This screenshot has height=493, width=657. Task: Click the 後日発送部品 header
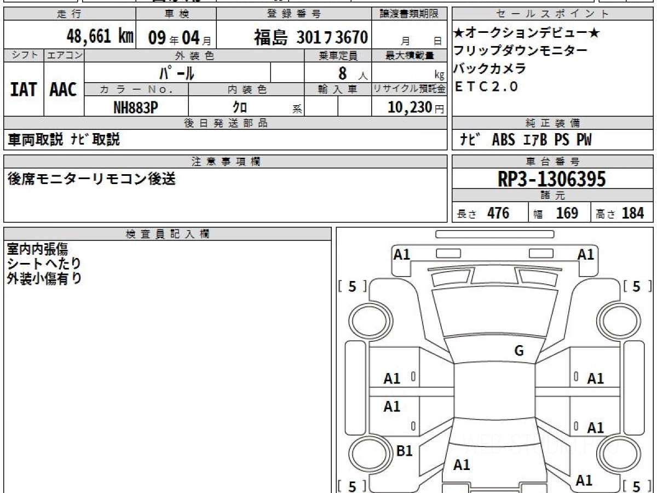pos(225,123)
